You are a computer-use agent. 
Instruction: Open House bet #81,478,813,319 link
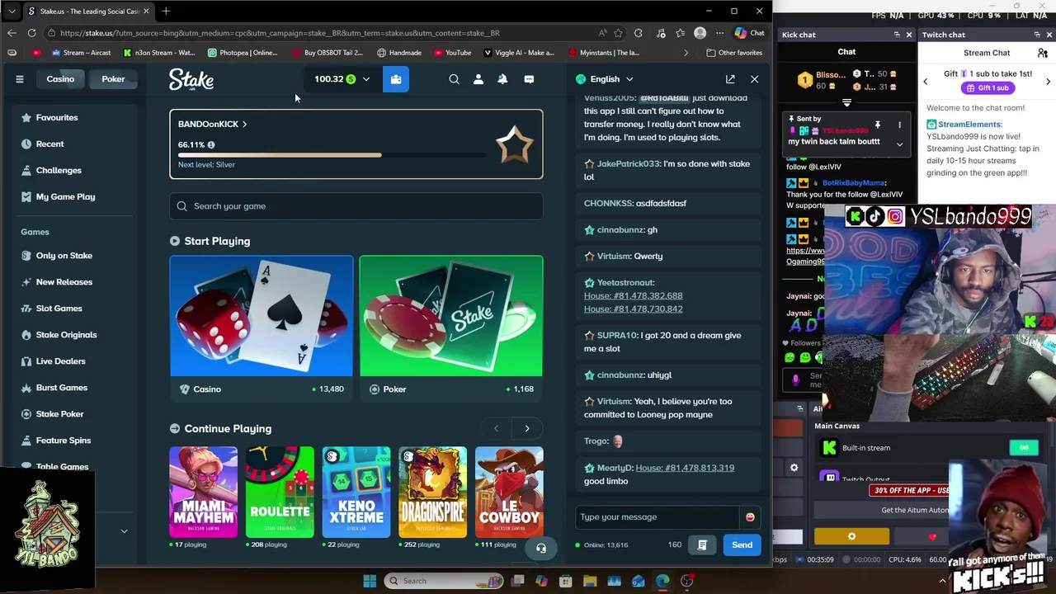[x=685, y=468]
